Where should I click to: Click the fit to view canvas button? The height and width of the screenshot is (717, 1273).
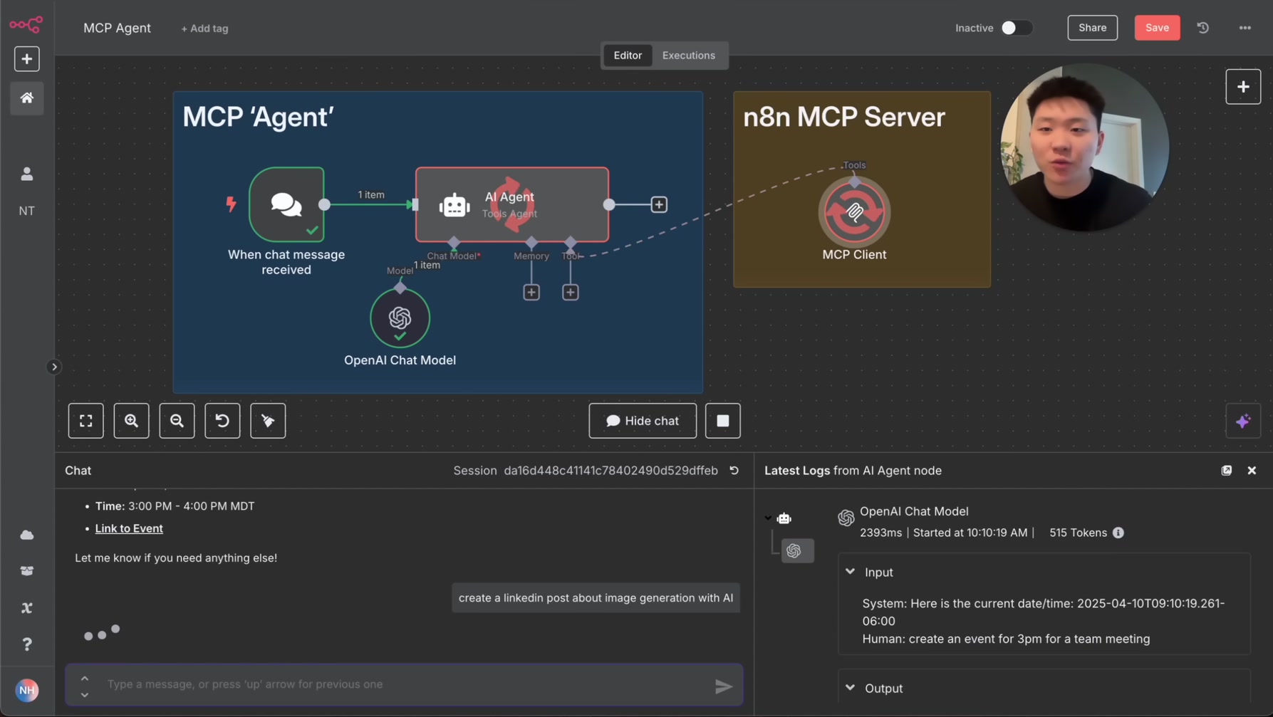[86, 421]
